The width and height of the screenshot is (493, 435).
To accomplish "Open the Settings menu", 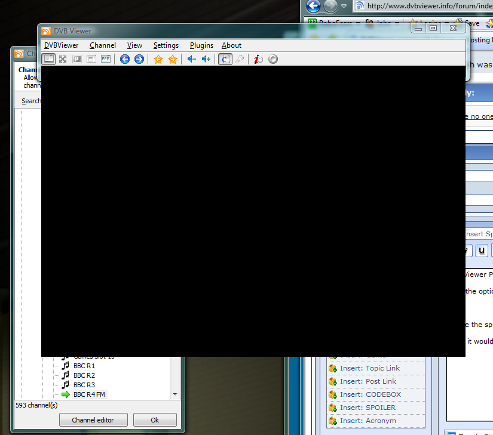I will [166, 45].
